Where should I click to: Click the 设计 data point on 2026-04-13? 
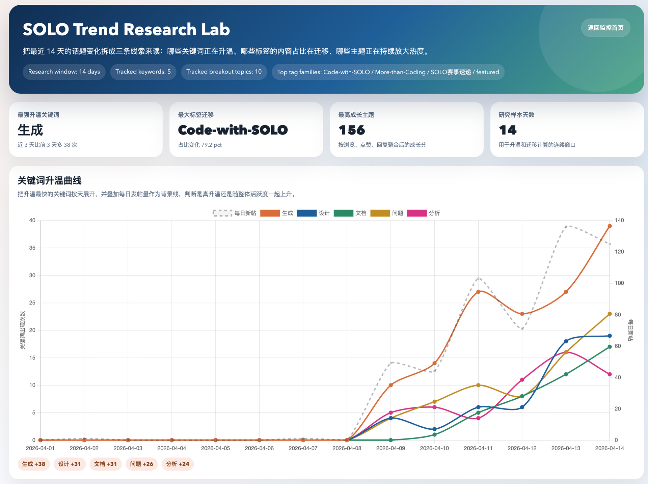click(x=566, y=341)
